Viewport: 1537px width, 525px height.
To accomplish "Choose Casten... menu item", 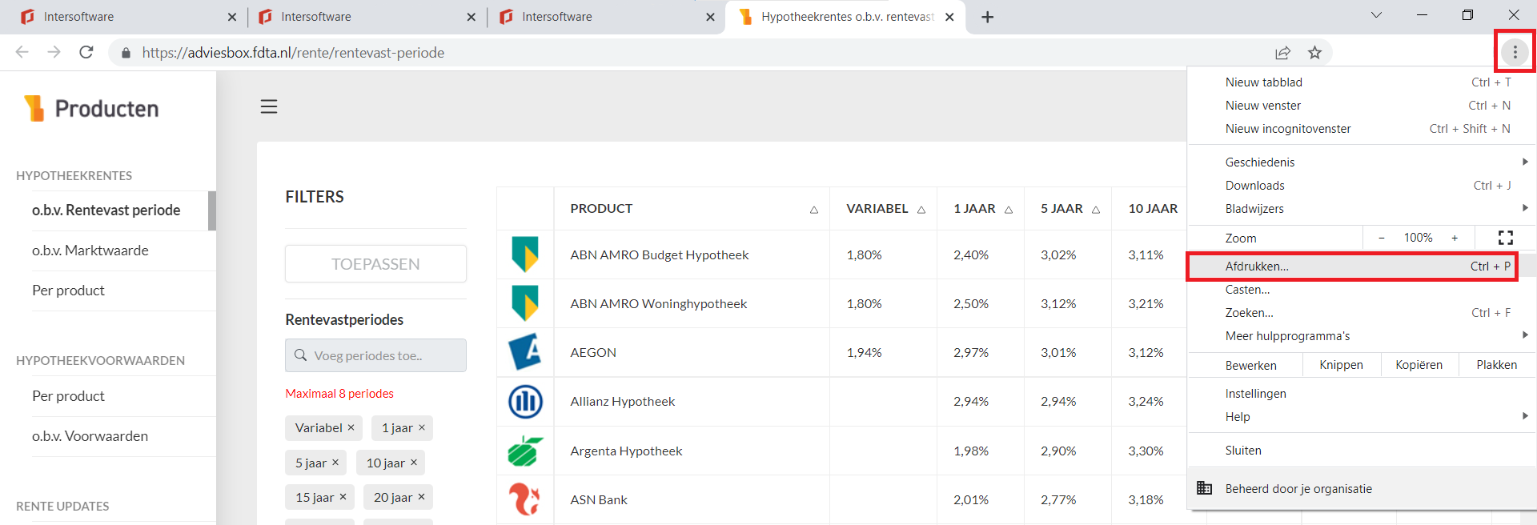I will pyautogui.click(x=1361, y=290).
